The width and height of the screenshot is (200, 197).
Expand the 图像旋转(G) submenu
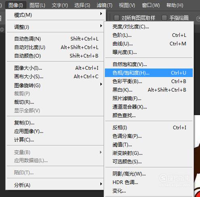coord(55,85)
